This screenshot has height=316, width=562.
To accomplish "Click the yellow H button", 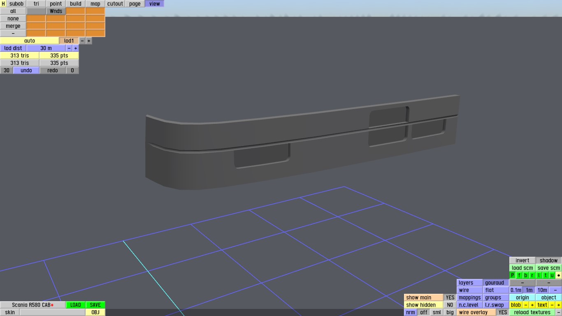I will point(3,4).
